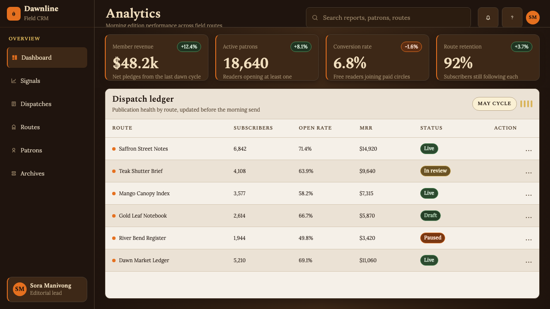Click the Routes icon in sidebar
Viewport: 550px width, 309px height.
pyautogui.click(x=14, y=127)
